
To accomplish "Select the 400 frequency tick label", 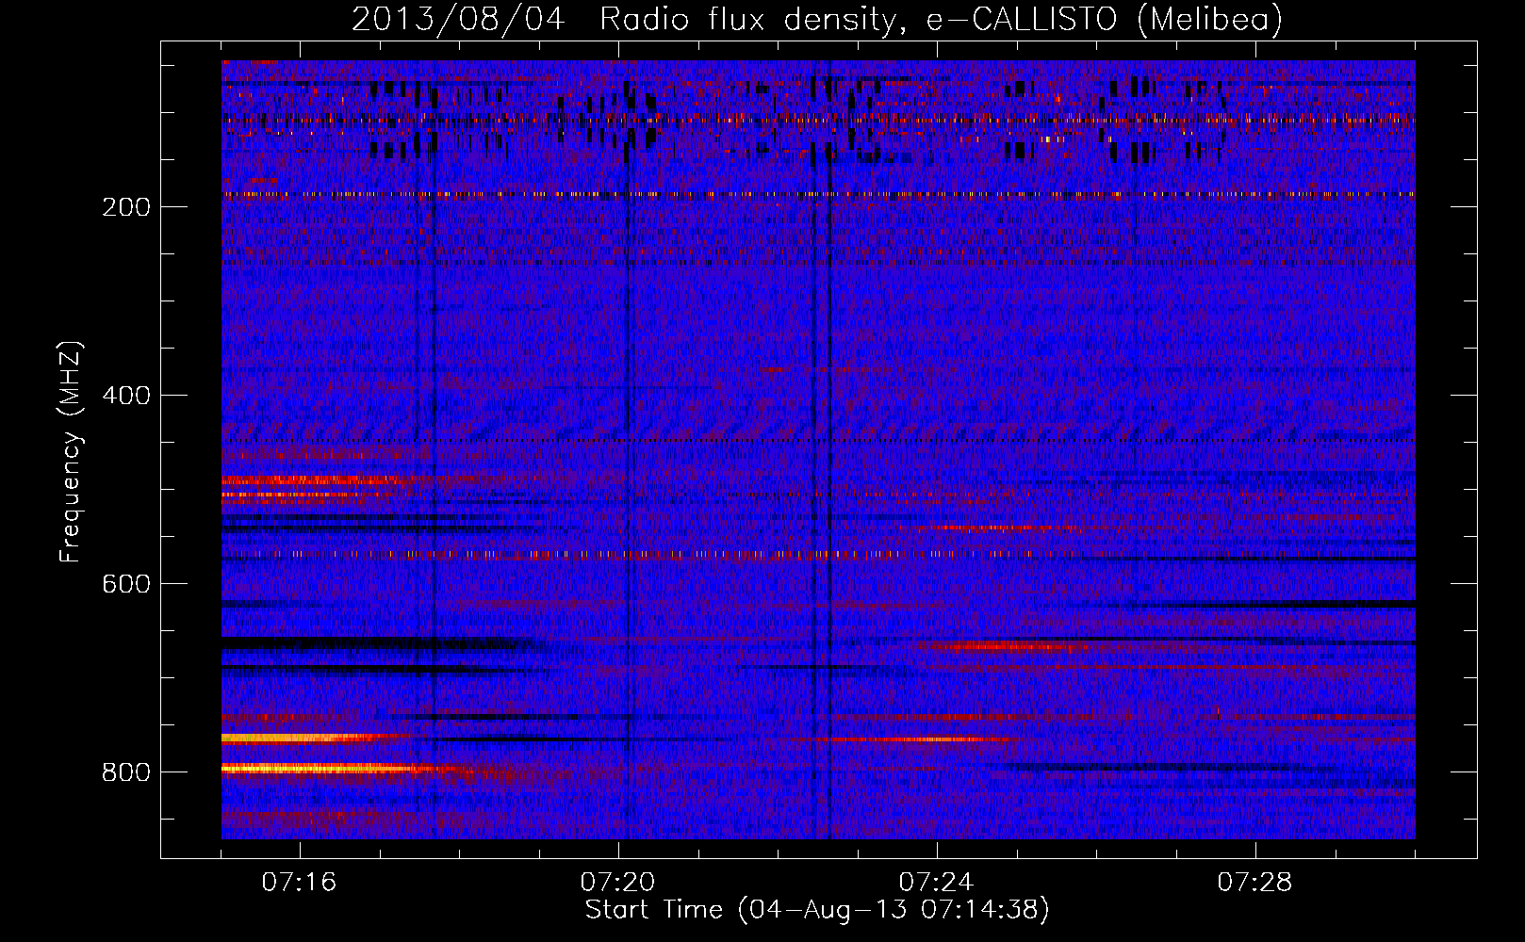I will click(x=125, y=396).
